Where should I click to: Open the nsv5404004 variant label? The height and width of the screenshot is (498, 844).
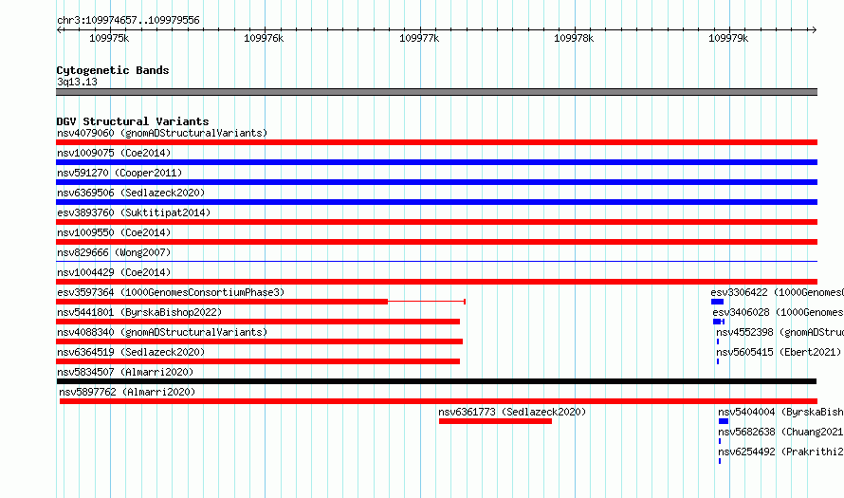click(x=781, y=412)
